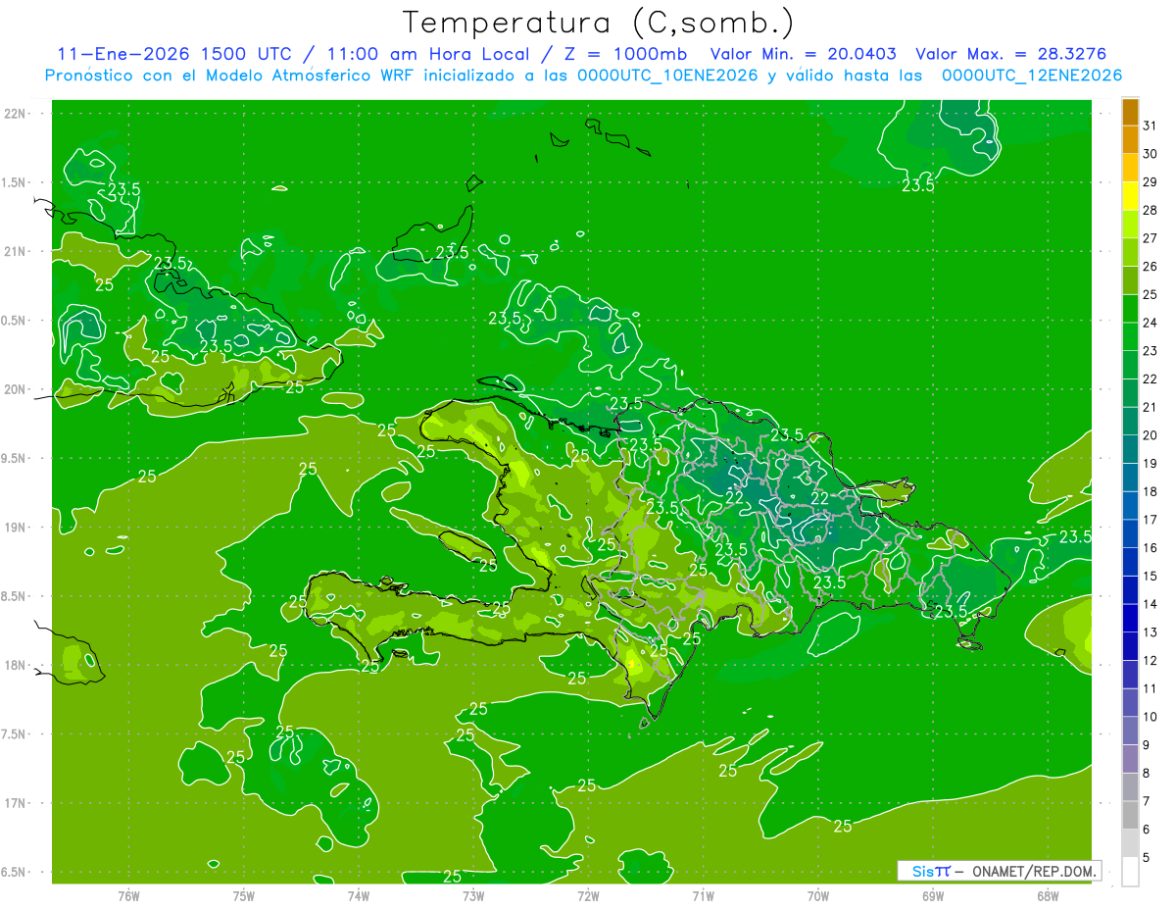Click the colorbar label '12'

[x=1150, y=660]
